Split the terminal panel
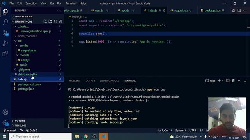This screenshot has width=250, height=140. click(x=228, y=80)
